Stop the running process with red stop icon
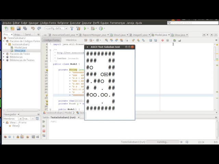This screenshot has width=219, height=164. (x=44, y=131)
